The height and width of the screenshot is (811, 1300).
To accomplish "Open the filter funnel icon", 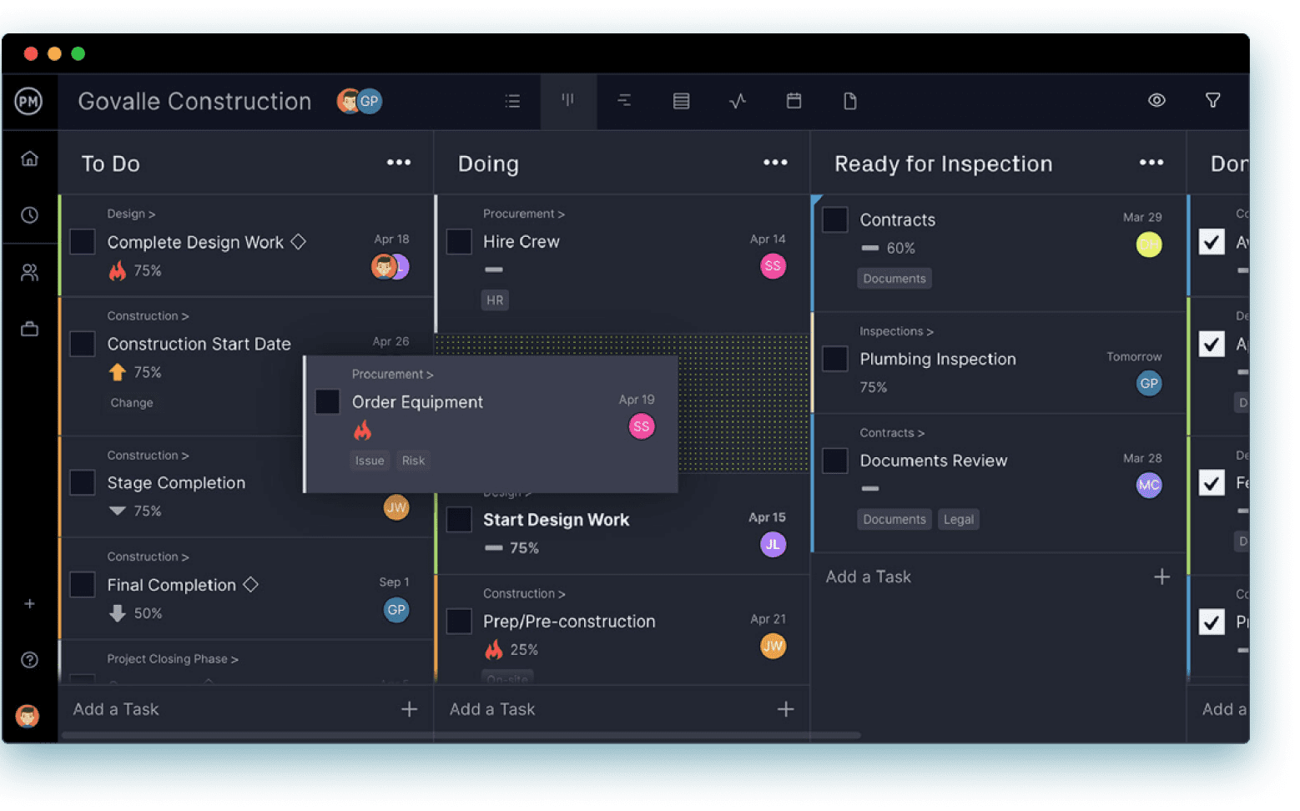I will pyautogui.click(x=1212, y=100).
